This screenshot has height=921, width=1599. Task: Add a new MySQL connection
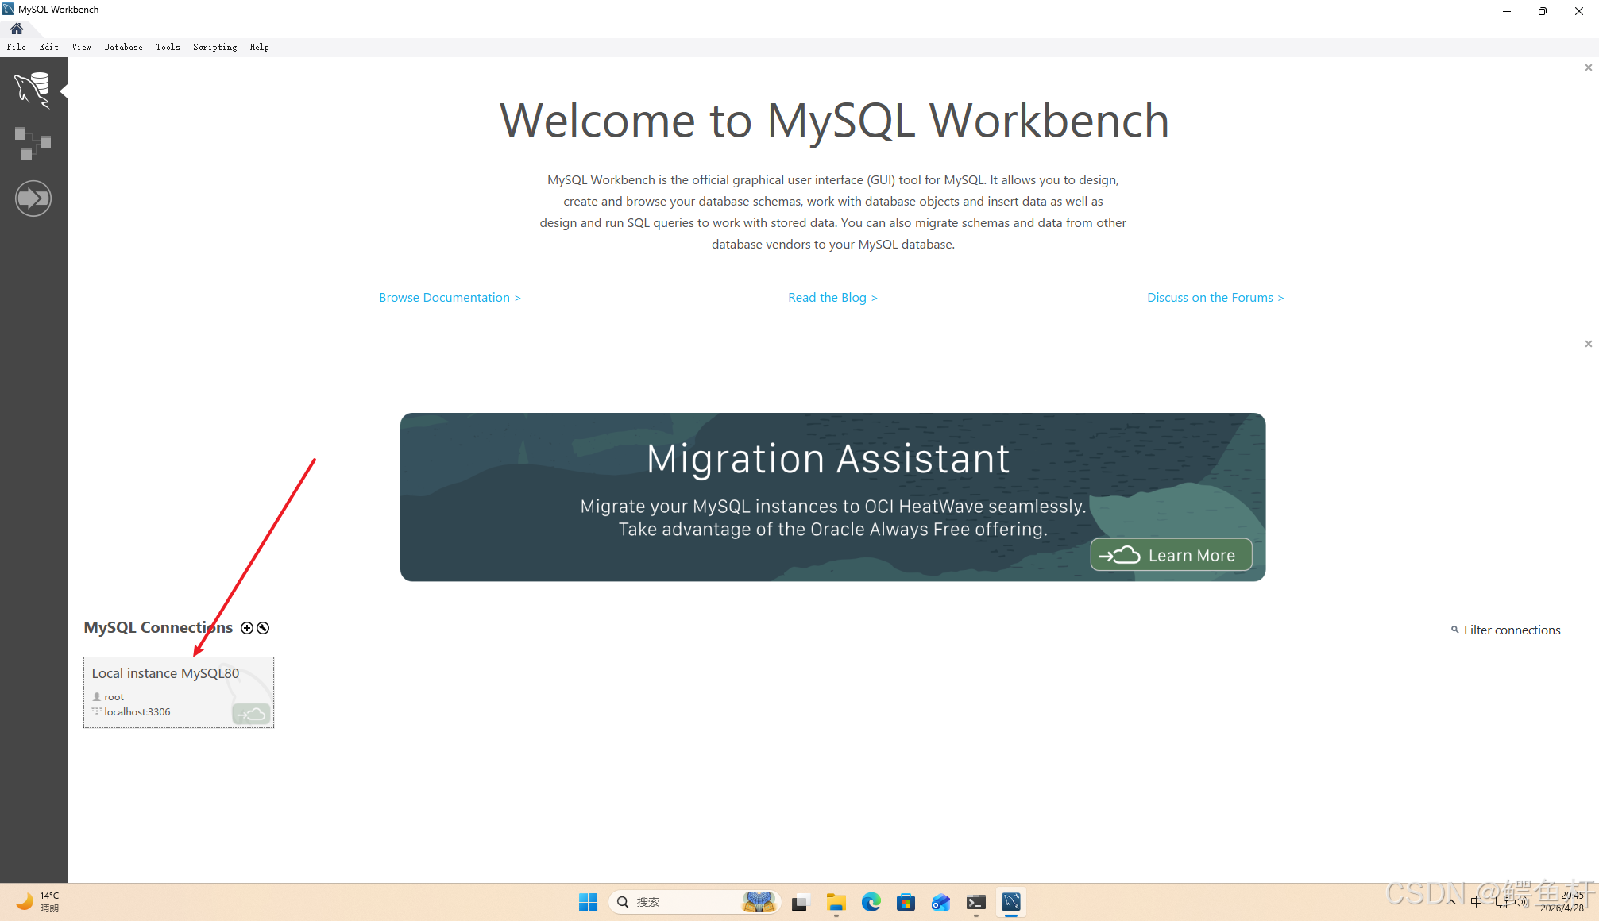247,628
